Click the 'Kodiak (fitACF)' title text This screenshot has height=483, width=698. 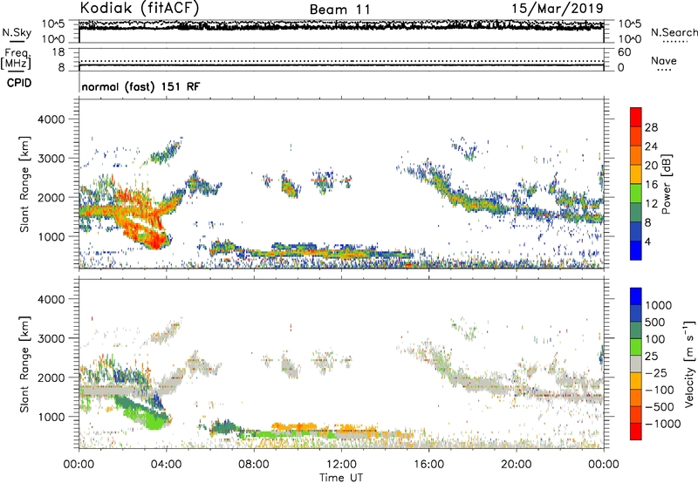[140, 9]
